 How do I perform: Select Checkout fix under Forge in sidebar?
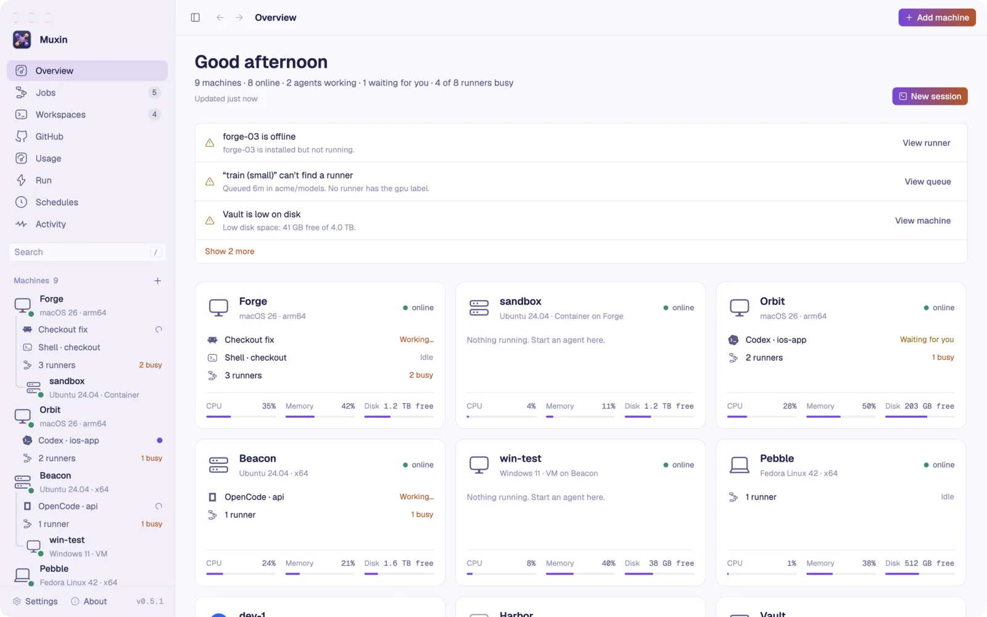coord(93,330)
